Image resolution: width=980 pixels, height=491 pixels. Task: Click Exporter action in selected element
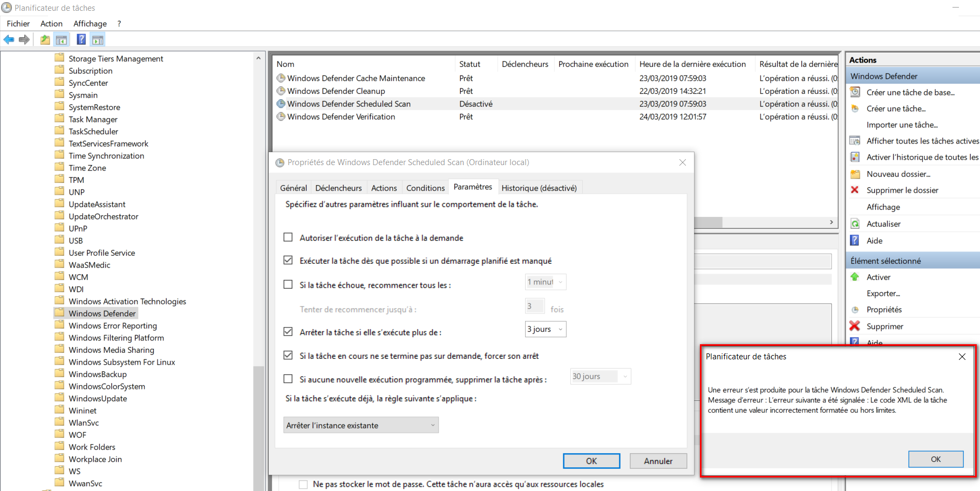(883, 294)
